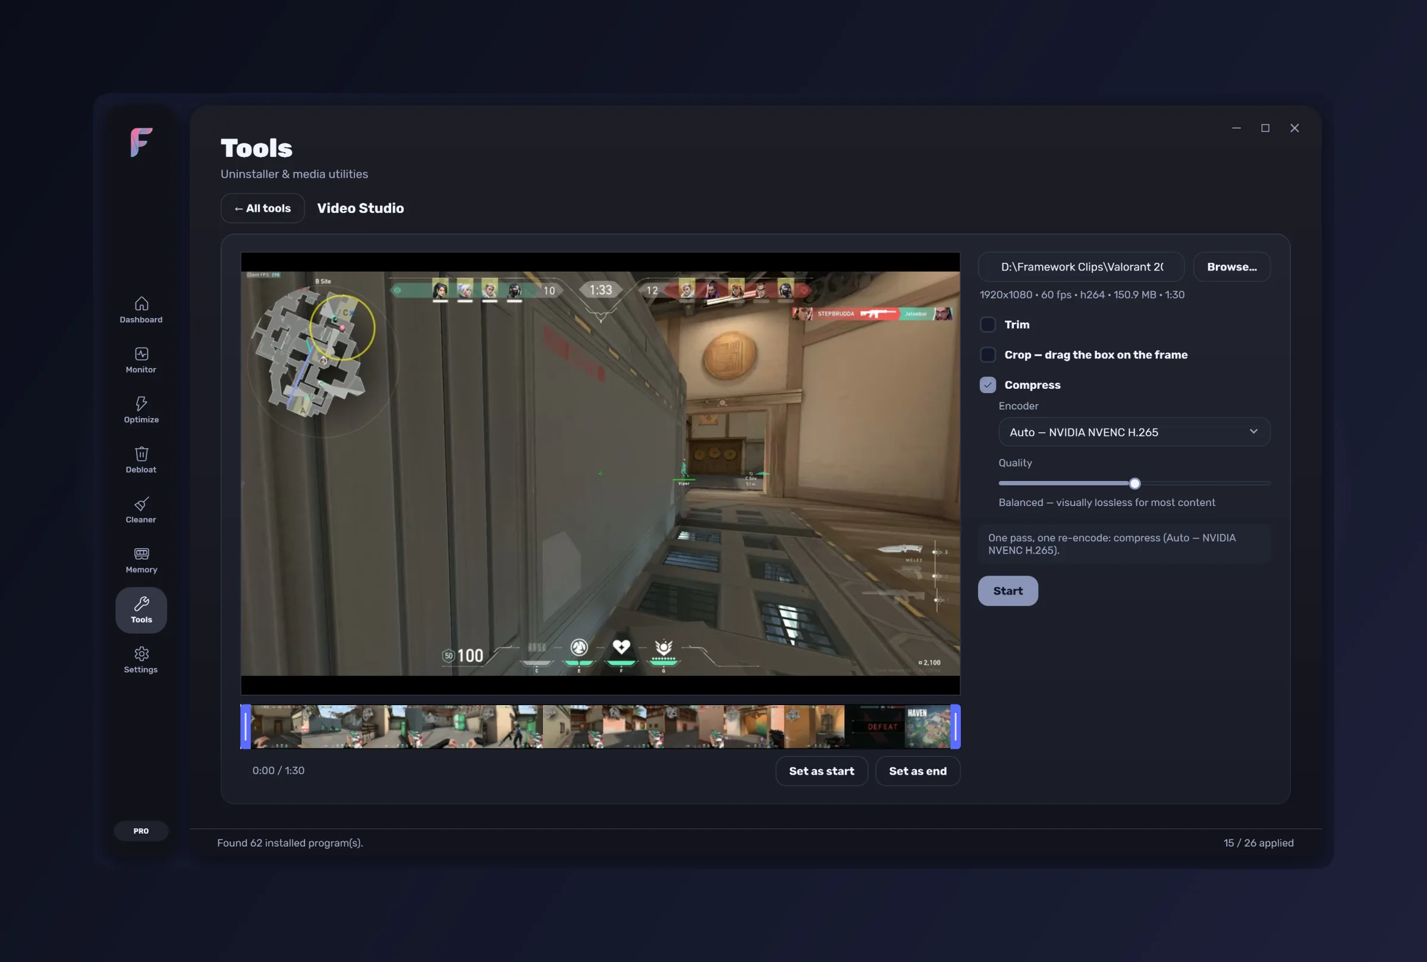Click 'Found 62 installed program(s).' status text

tap(290, 843)
